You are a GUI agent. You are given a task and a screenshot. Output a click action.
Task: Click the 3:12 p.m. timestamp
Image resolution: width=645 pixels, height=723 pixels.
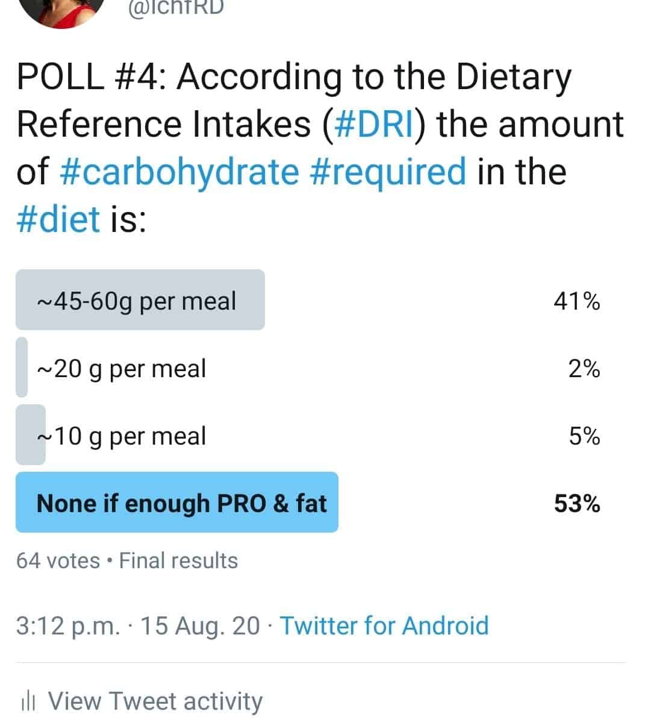click(68, 626)
